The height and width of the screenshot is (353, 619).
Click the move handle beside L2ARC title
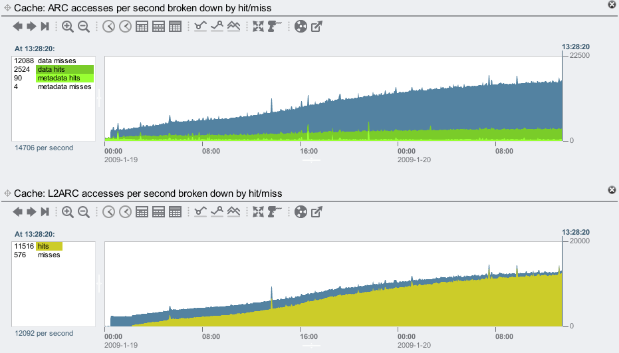tap(7, 193)
